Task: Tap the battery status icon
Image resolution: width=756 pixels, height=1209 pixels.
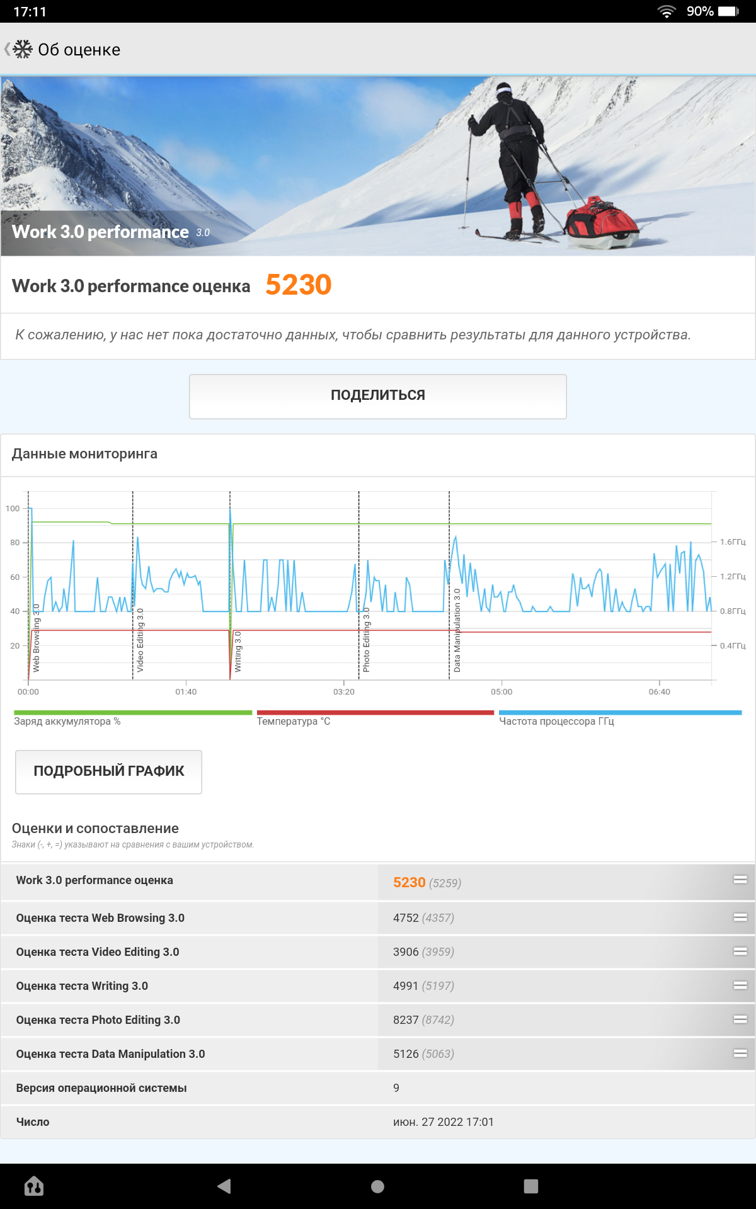Action: point(728,11)
